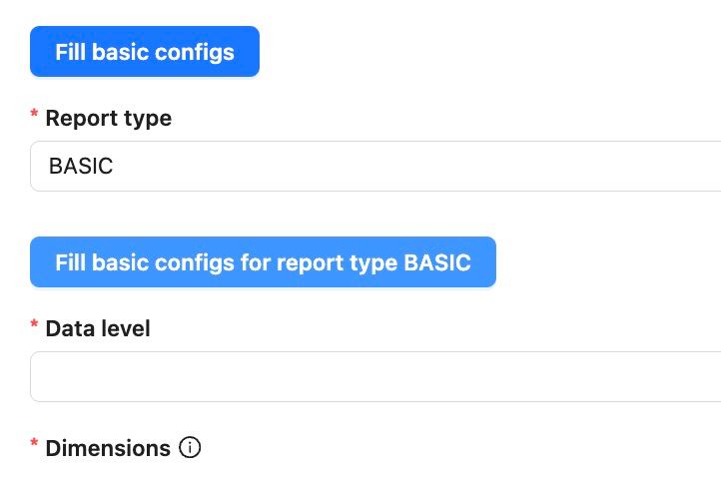
Task: Click the "Report type" field label
Action: click(x=108, y=119)
